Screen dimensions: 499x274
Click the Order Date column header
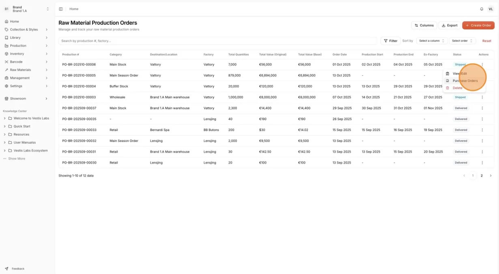[340, 54]
